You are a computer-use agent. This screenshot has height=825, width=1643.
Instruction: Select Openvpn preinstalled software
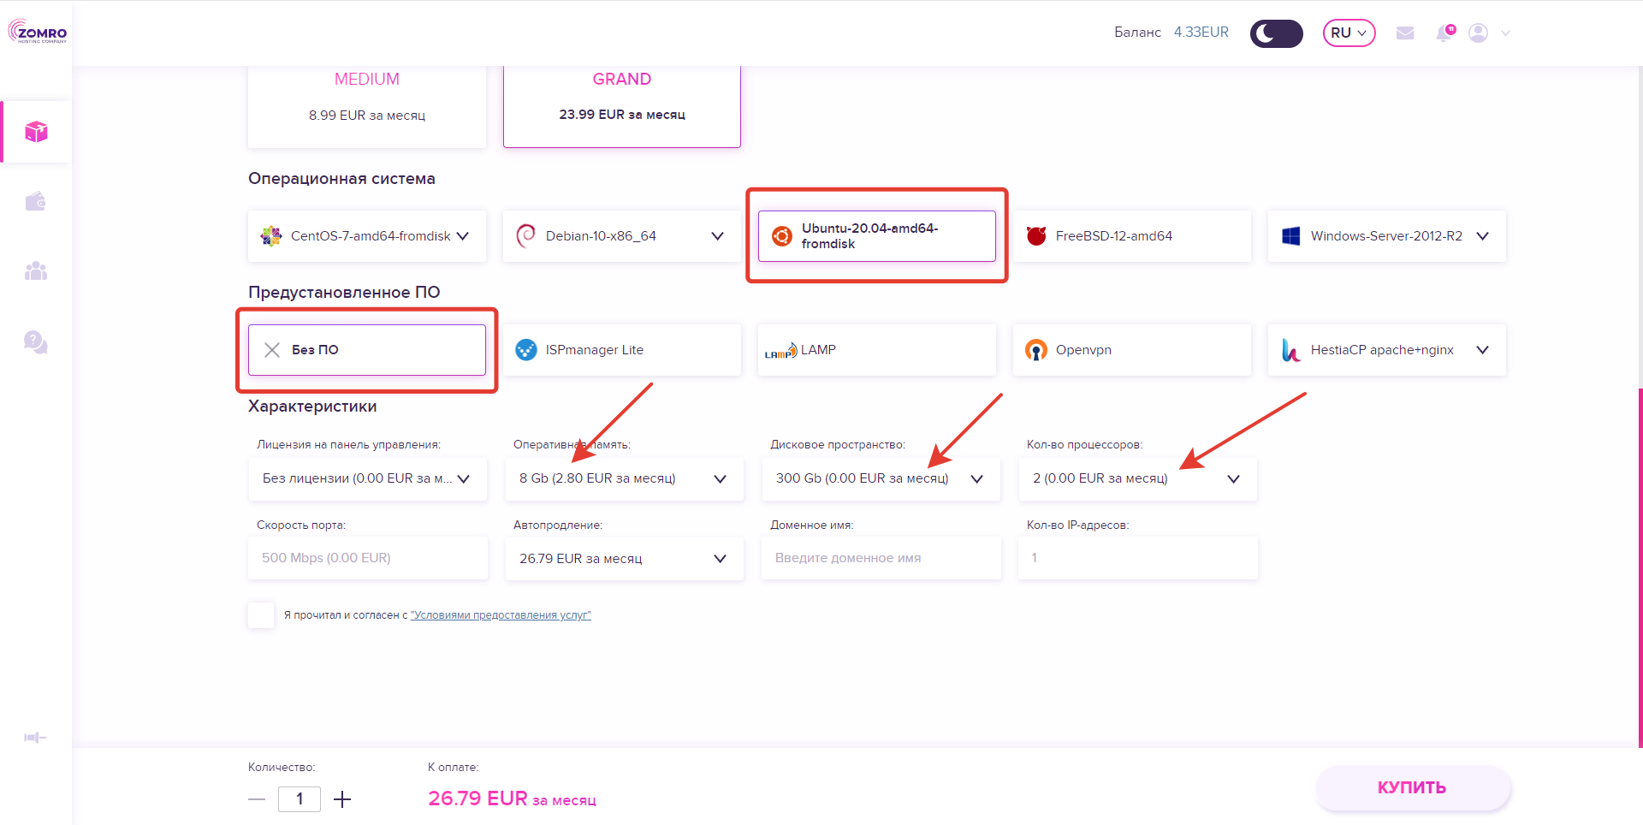pyautogui.click(x=1131, y=350)
